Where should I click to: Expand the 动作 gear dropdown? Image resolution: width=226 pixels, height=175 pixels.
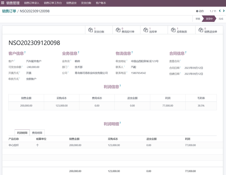pyautogui.click(x=200, y=11)
